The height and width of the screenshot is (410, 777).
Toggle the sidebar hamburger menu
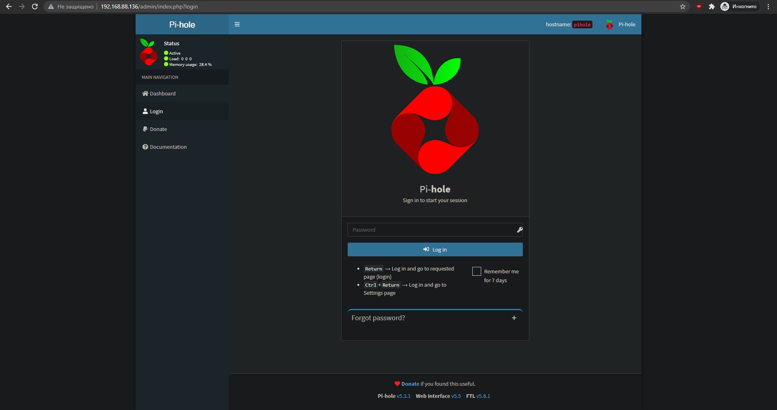point(237,24)
